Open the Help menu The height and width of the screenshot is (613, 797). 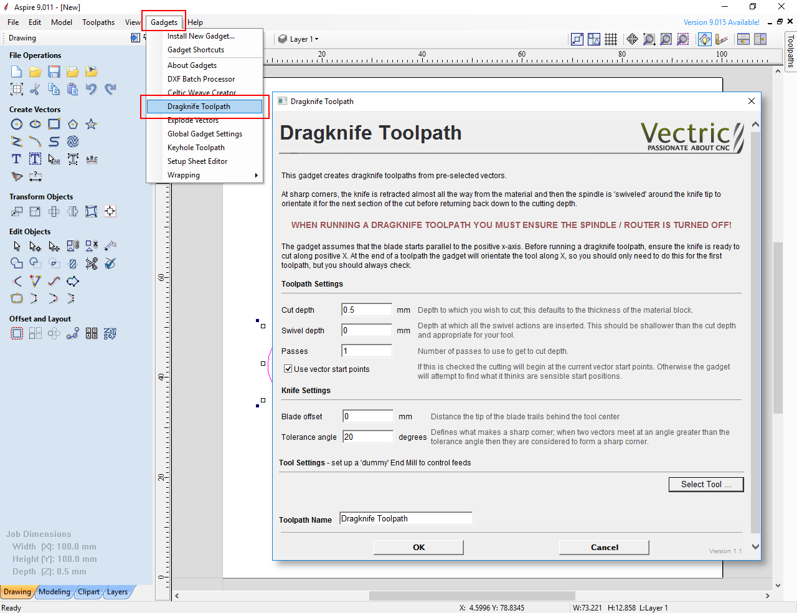pos(196,22)
